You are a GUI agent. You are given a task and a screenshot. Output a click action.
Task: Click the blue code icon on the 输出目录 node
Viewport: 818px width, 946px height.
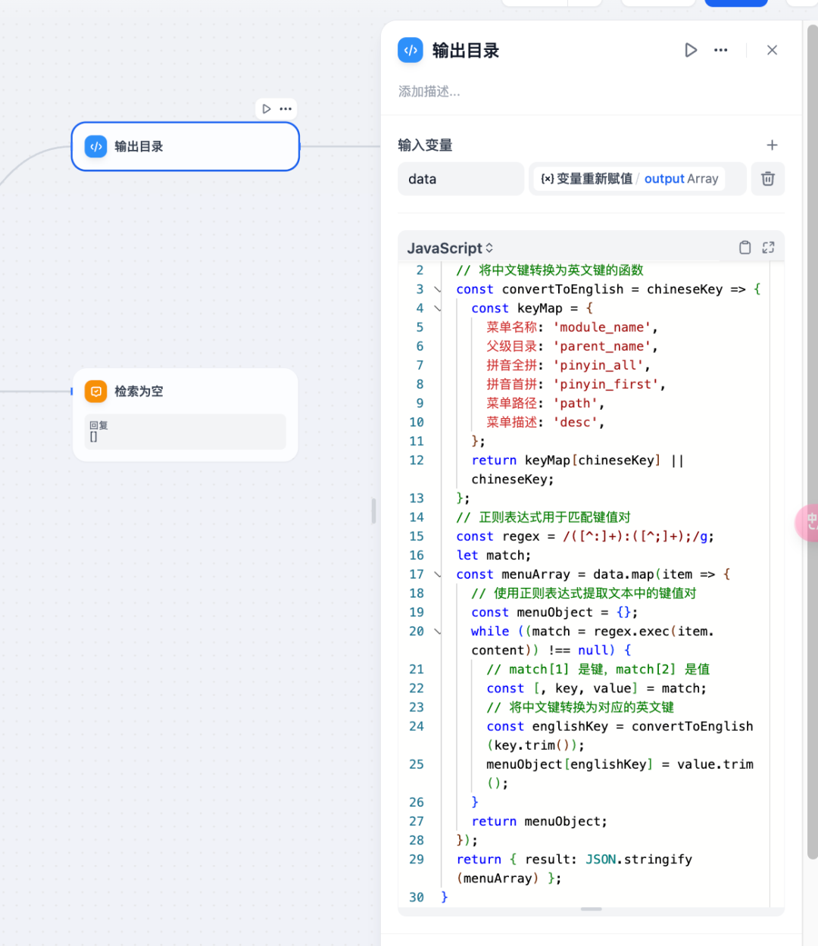[95, 146]
